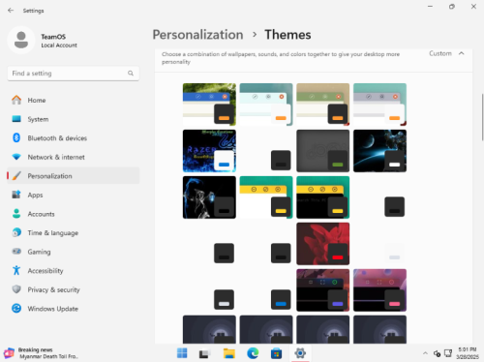Click the Themes page vertical scrollbar
The height and width of the screenshot is (362, 484).
482,117
